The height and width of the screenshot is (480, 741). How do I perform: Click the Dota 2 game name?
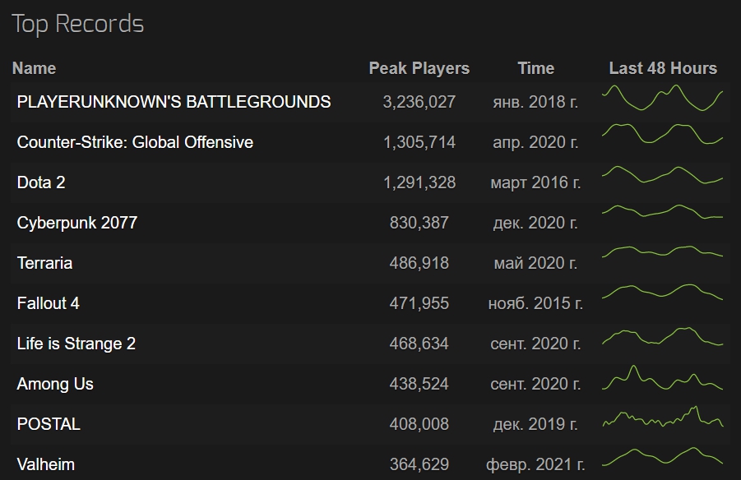pos(41,182)
